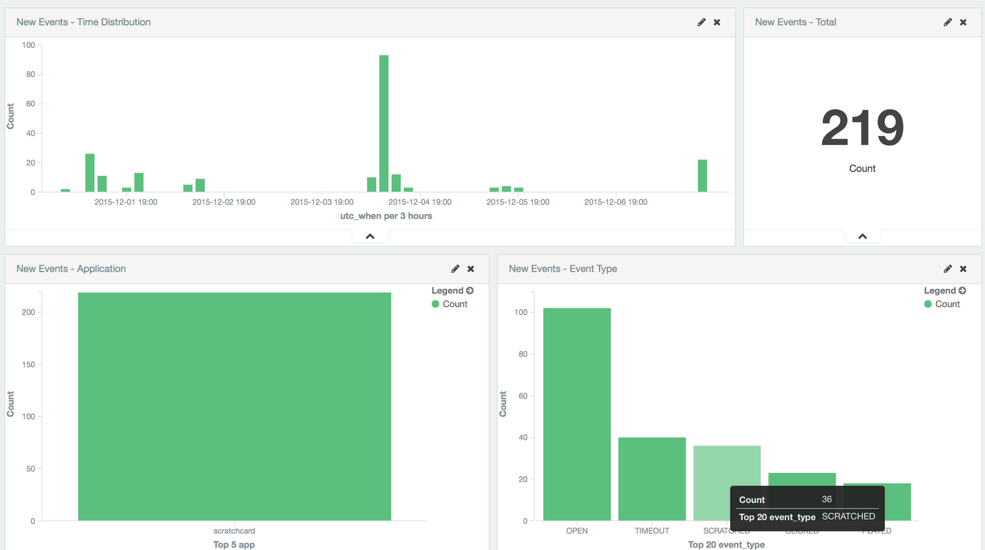985x550 pixels.
Task: Click the tallest bar in Time Distribution
Action: (x=383, y=123)
